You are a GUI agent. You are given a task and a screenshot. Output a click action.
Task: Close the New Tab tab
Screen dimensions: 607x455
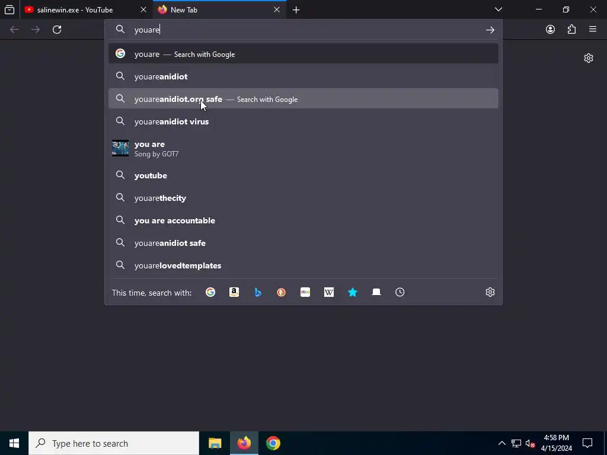[x=277, y=9]
